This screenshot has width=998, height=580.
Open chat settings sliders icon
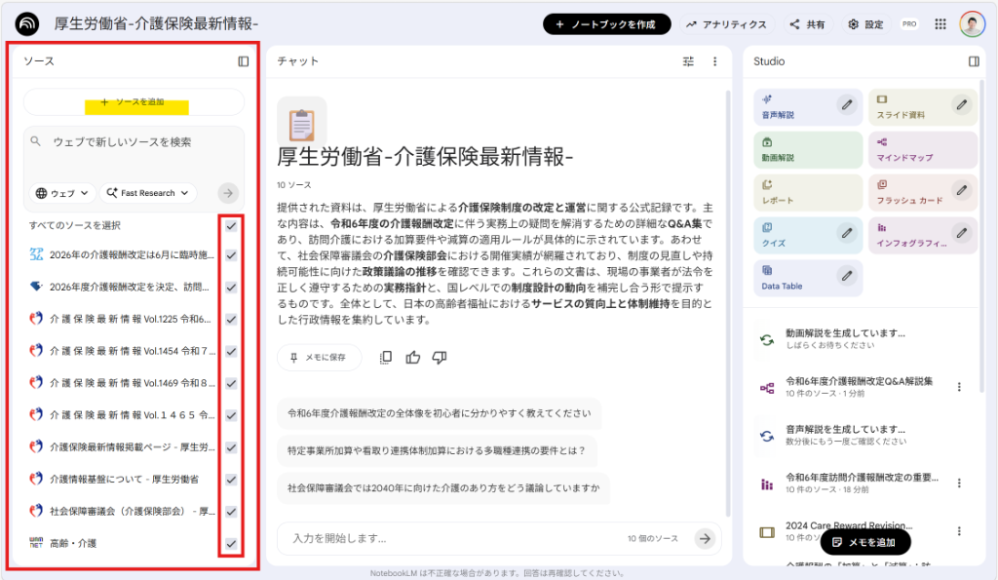[x=688, y=61]
